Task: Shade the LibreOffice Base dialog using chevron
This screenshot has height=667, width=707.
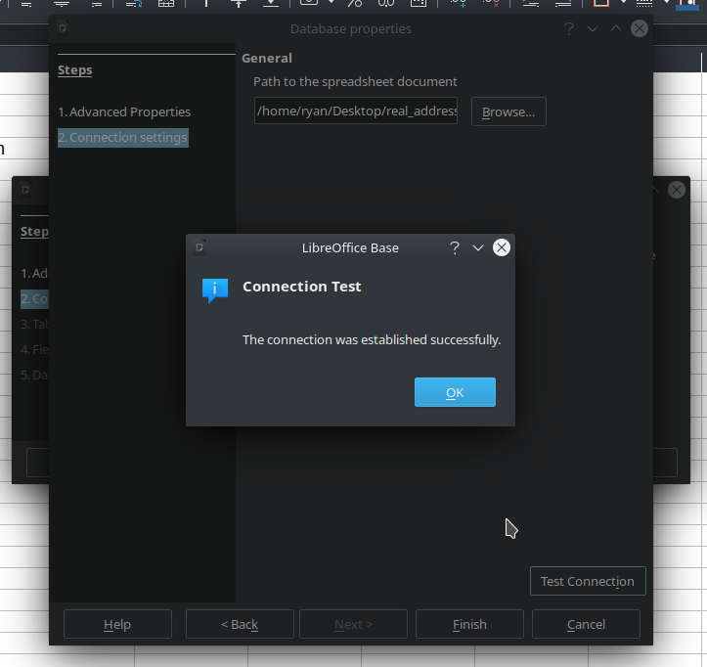Action: pyautogui.click(x=478, y=247)
